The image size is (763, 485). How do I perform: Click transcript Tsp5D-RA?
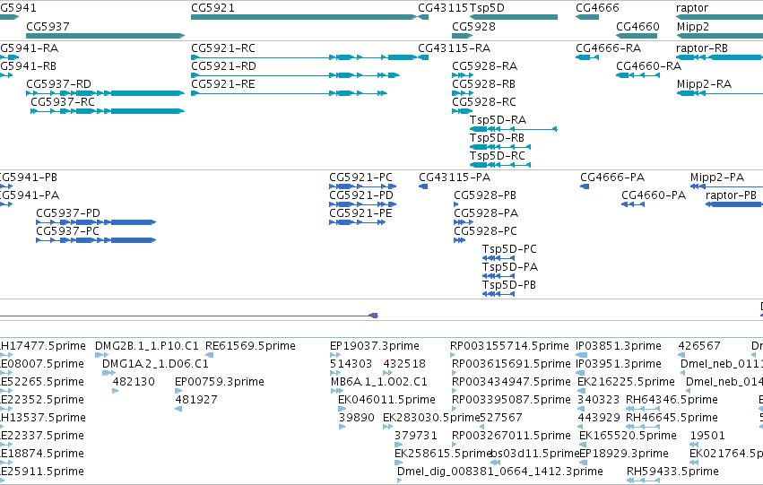click(514, 129)
